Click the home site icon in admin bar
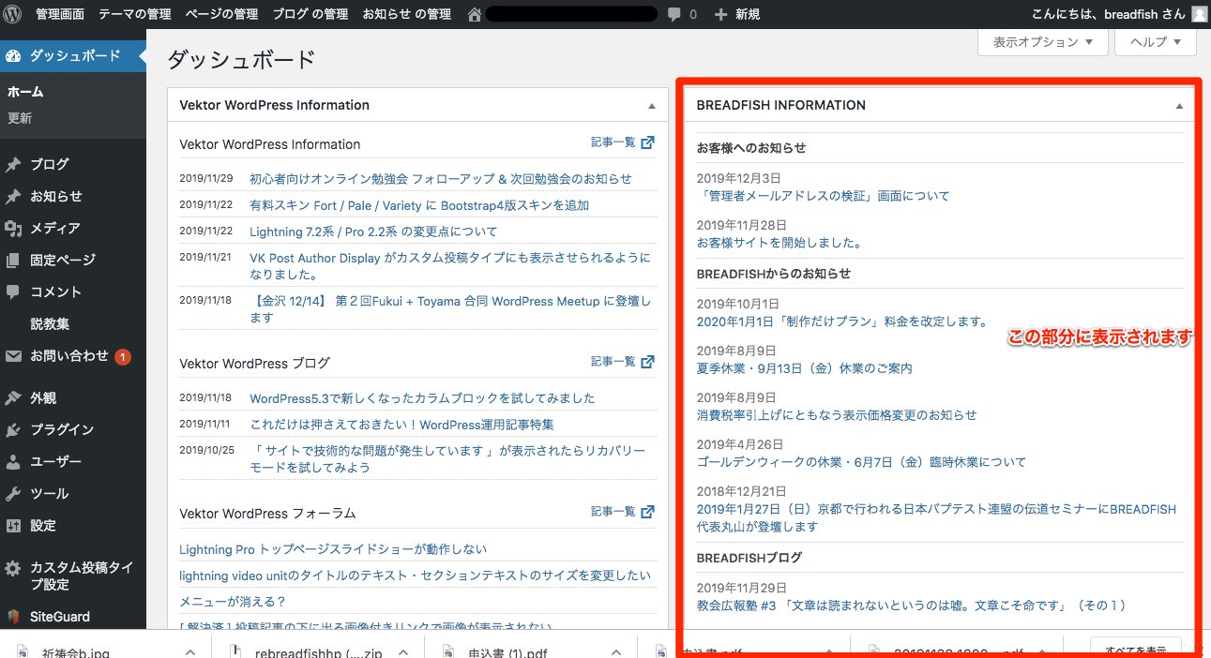Viewport: 1211px width, 658px height. tap(474, 14)
